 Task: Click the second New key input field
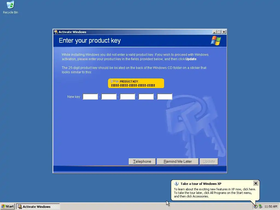pos(109,97)
